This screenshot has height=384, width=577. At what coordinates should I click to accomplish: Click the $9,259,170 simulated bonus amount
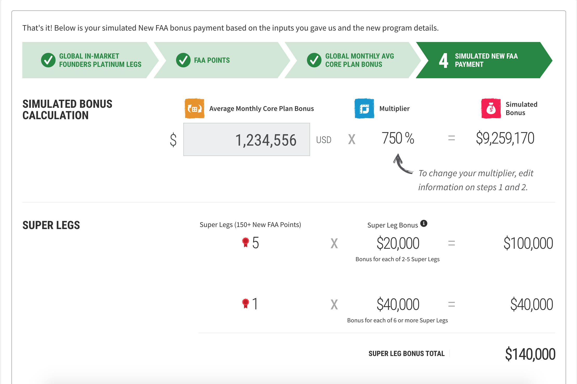pos(505,138)
